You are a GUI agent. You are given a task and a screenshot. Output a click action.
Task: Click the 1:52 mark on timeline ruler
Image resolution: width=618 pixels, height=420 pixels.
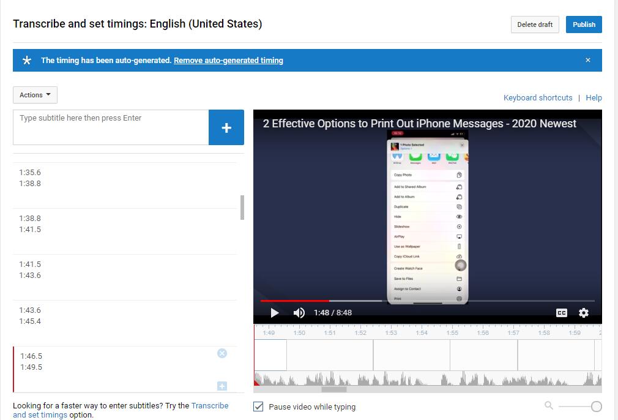pyautogui.click(x=360, y=333)
